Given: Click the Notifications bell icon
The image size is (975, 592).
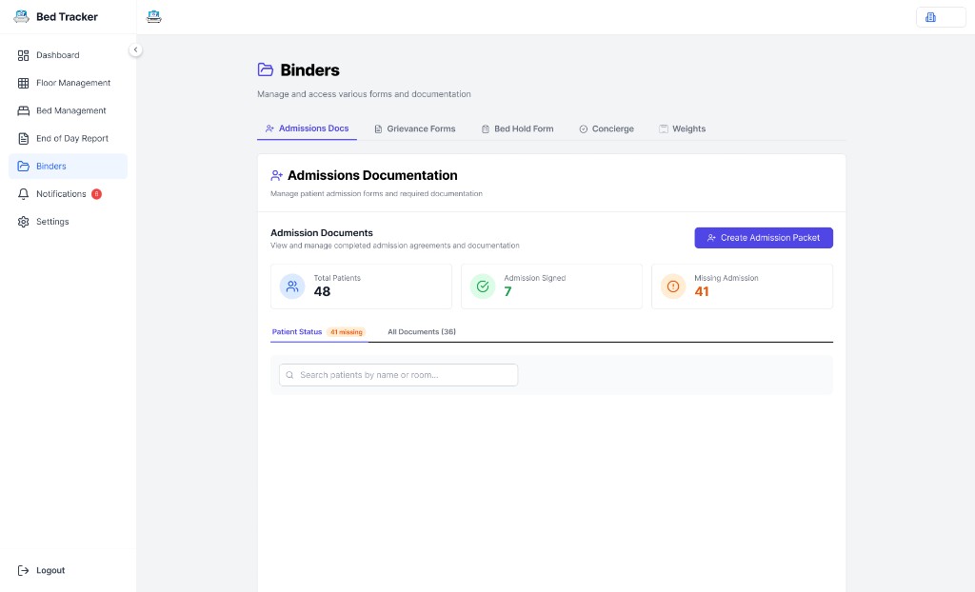Looking at the screenshot, I should (x=23, y=194).
